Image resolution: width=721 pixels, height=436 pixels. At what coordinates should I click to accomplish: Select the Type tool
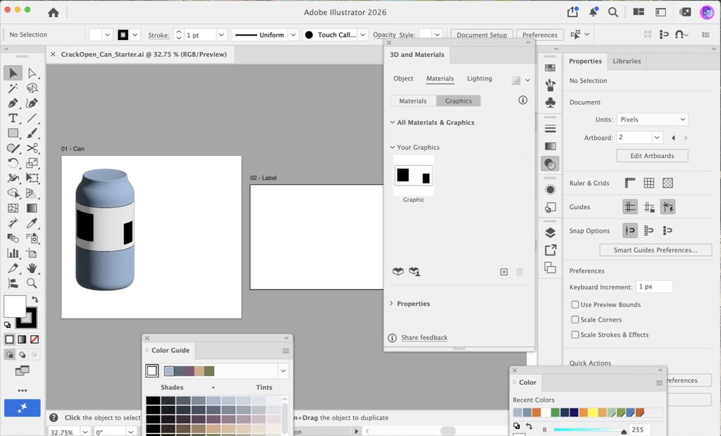(13, 118)
